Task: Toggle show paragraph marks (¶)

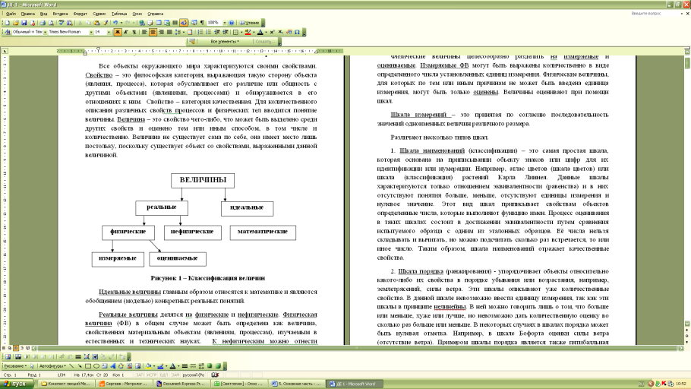Action: (200, 23)
